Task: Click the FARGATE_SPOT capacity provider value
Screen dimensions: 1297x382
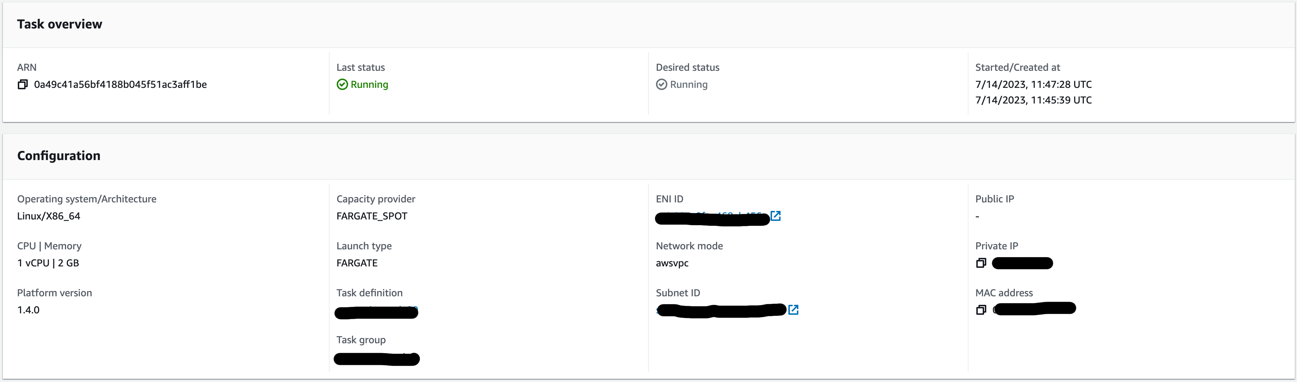Action: (x=372, y=216)
